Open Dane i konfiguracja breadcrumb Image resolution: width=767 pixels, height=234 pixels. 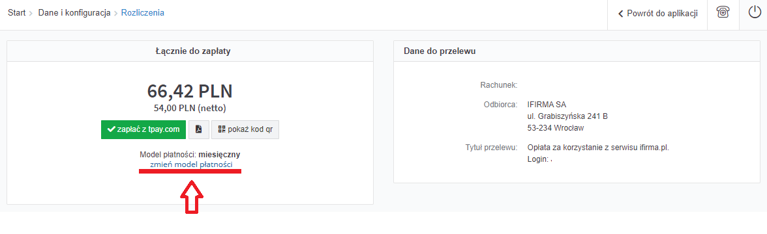click(x=74, y=13)
